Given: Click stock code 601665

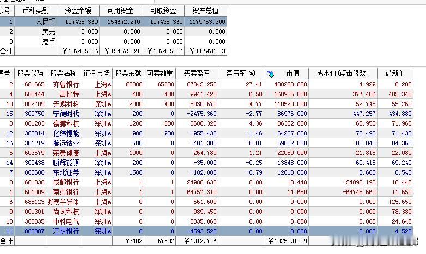Looking at the screenshot, I should [x=34, y=84].
